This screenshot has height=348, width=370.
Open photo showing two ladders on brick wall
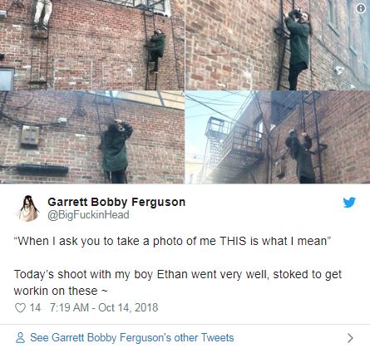(92, 45)
